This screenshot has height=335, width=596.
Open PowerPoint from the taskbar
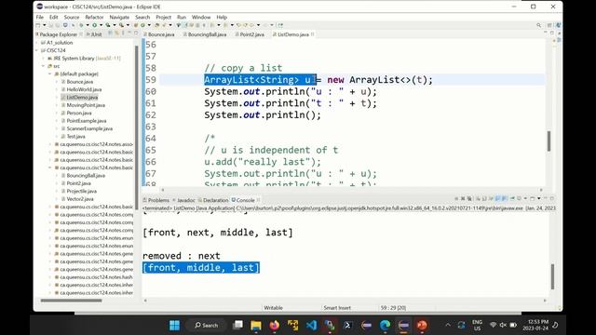(x=422, y=325)
